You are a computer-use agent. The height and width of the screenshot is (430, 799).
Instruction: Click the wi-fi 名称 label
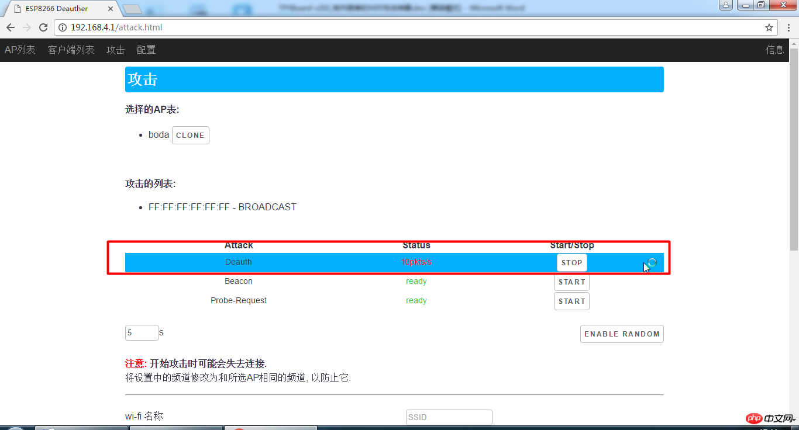tap(144, 417)
